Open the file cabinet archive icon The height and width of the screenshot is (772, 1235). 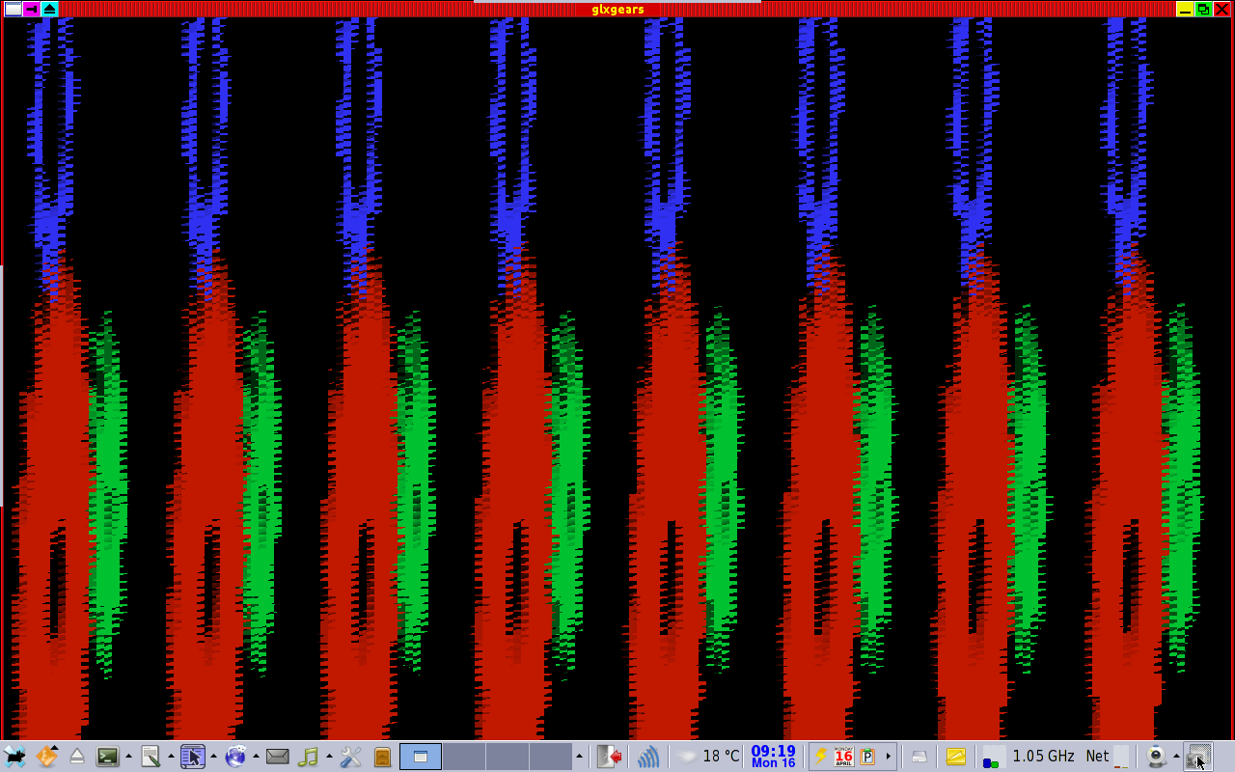click(382, 757)
